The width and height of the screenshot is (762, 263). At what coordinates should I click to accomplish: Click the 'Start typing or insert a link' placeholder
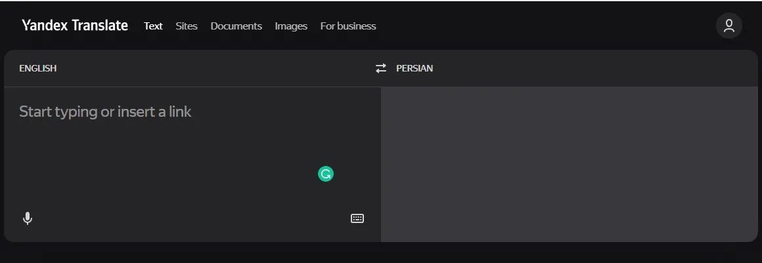pyautogui.click(x=105, y=111)
